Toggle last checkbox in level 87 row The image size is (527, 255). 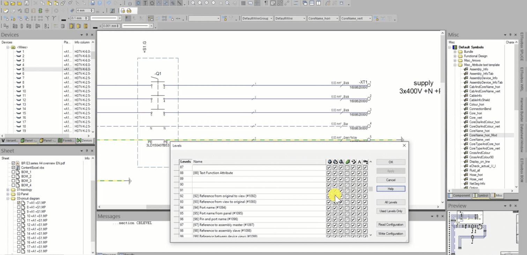coord(365,167)
